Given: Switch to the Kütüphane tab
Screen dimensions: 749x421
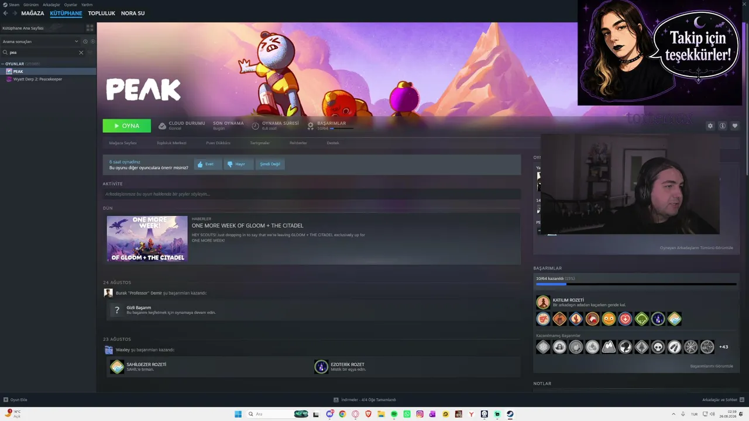Looking at the screenshot, I should [66, 13].
